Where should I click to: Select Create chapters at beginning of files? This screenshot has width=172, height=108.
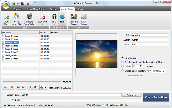[x=123, y=62]
